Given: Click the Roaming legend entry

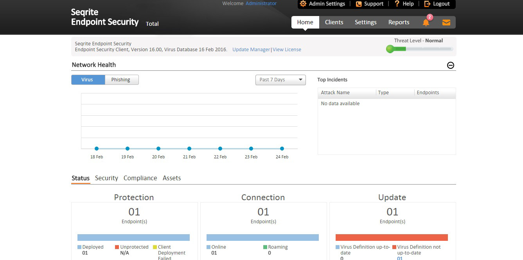Looking at the screenshot, I should pos(275,250).
